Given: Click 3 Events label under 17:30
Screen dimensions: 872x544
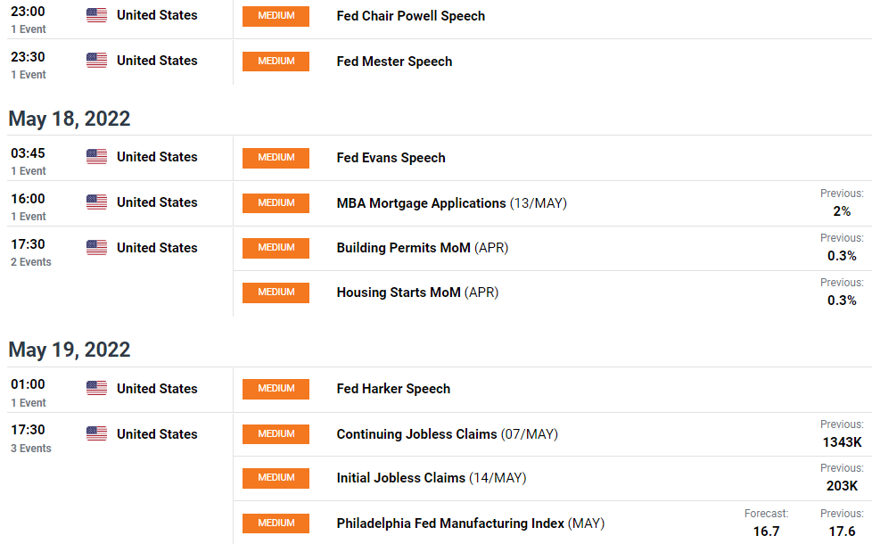Looking at the screenshot, I should point(31,449).
